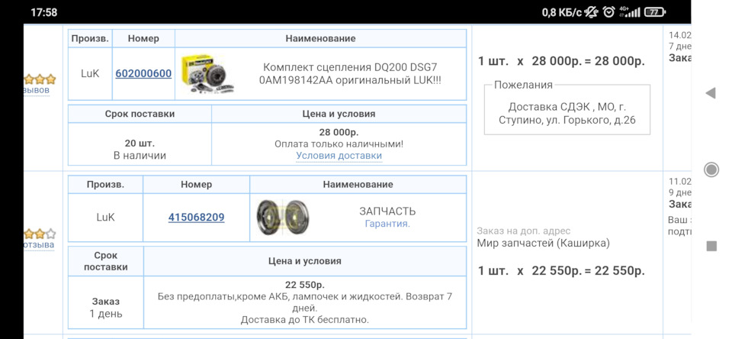Open the Условия доставки link
This screenshot has width=732, height=339.
pos(339,156)
